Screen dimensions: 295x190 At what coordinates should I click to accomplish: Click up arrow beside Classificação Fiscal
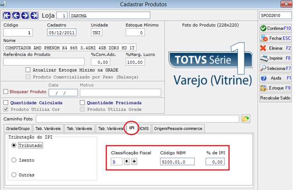point(127,161)
